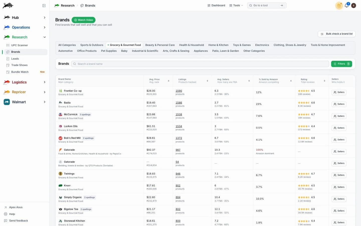Click the Bigelow Tea brand logo
The width and height of the screenshot is (361, 226).
(x=60, y=209)
